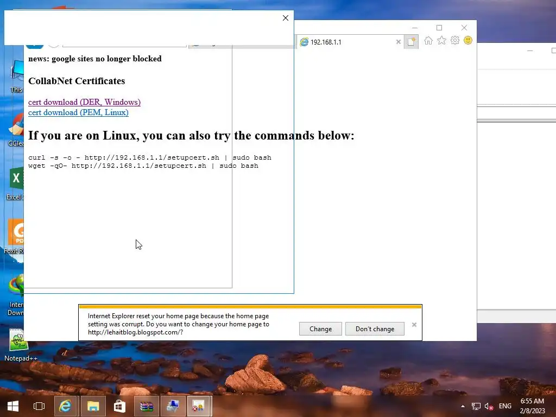
Task: Open the Notepad++ desktop shortcut
Action: [21, 344]
